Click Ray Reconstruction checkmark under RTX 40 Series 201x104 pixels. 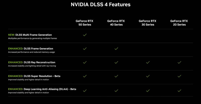tap(116, 62)
